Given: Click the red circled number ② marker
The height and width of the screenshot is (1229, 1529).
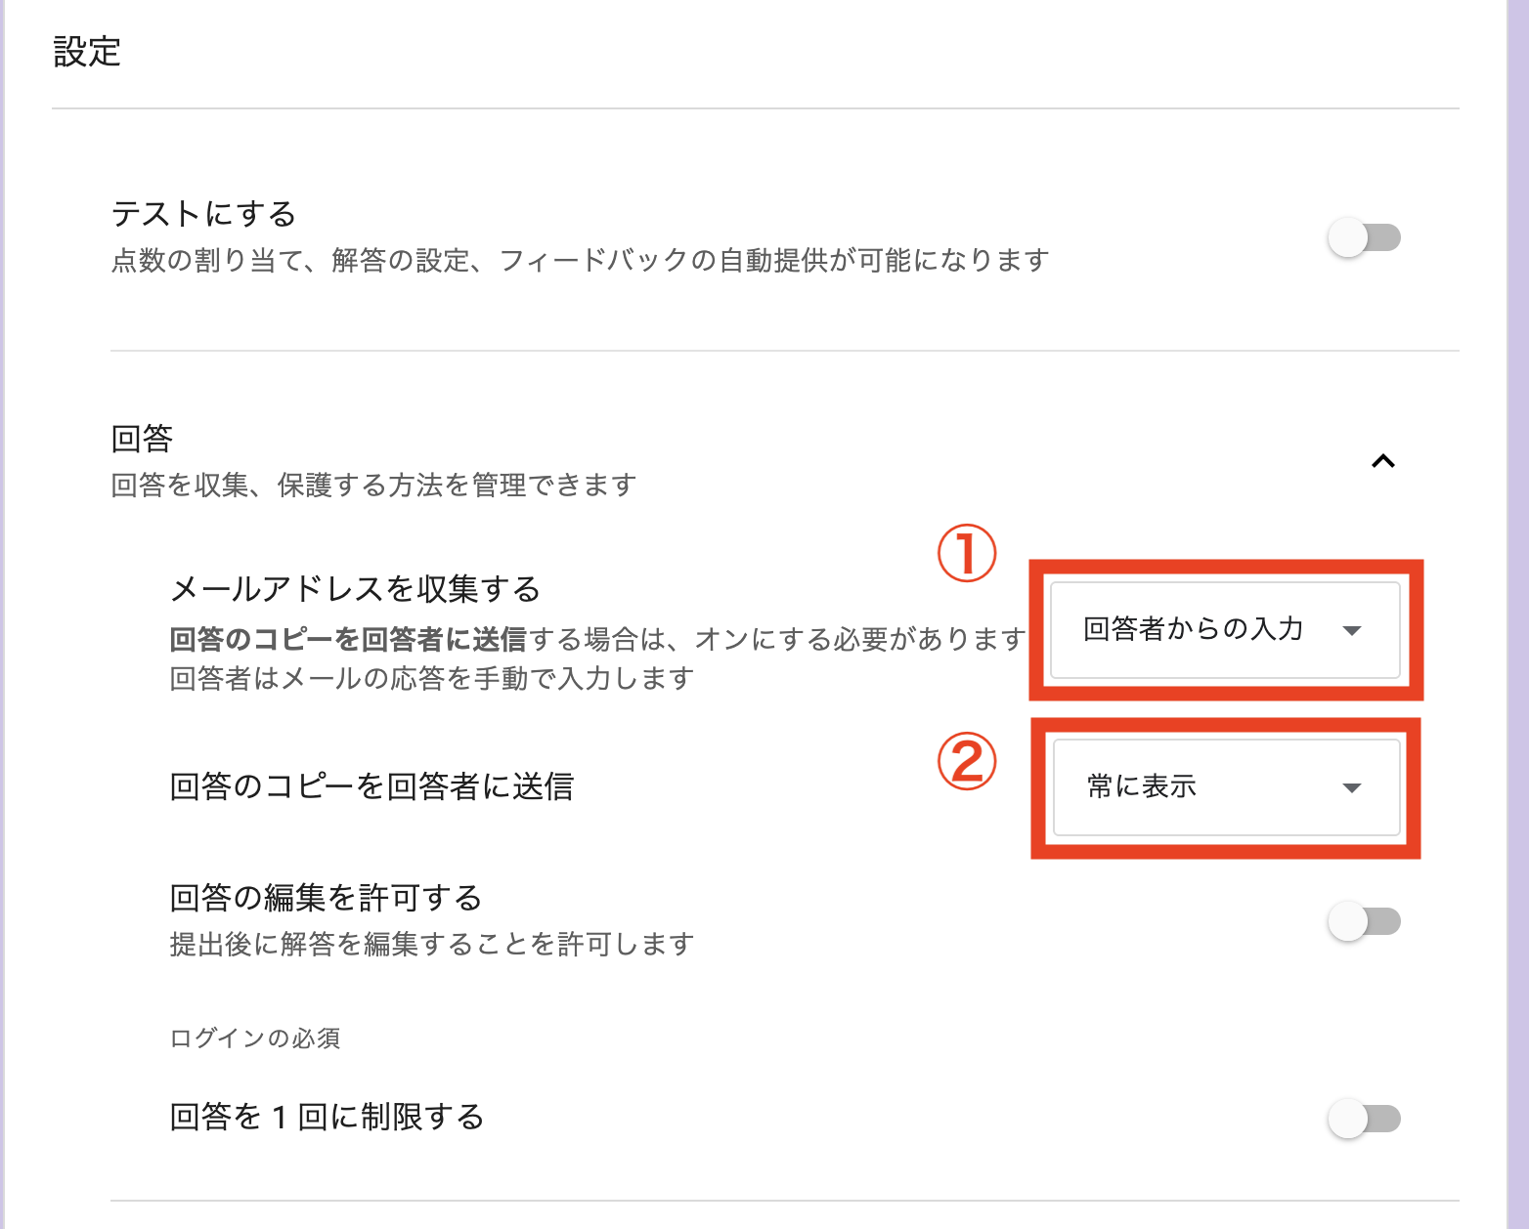Looking at the screenshot, I should pyautogui.click(x=967, y=762).
